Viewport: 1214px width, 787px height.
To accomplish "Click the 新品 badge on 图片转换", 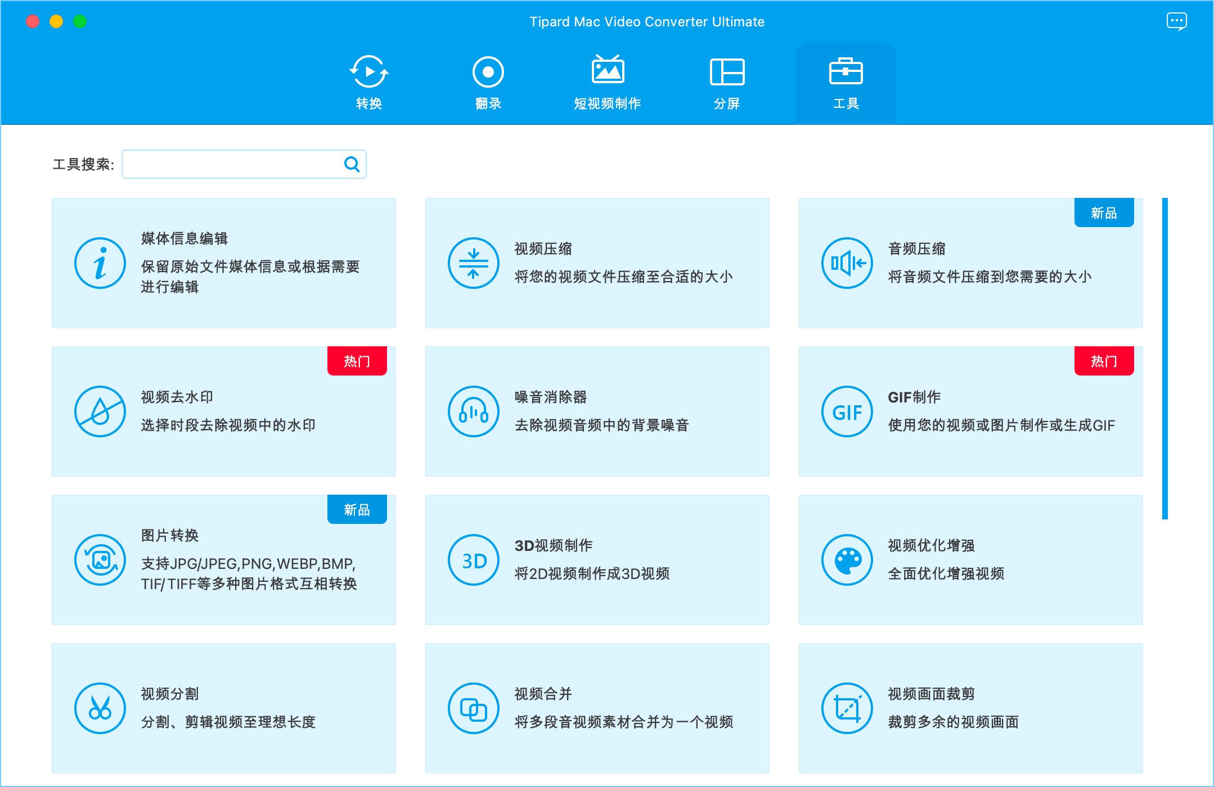I will (x=357, y=509).
